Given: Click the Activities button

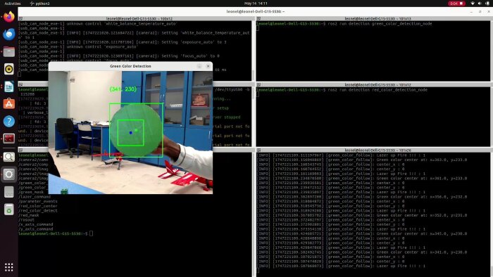Looking at the screenshot, I should (x=13, y=4).
